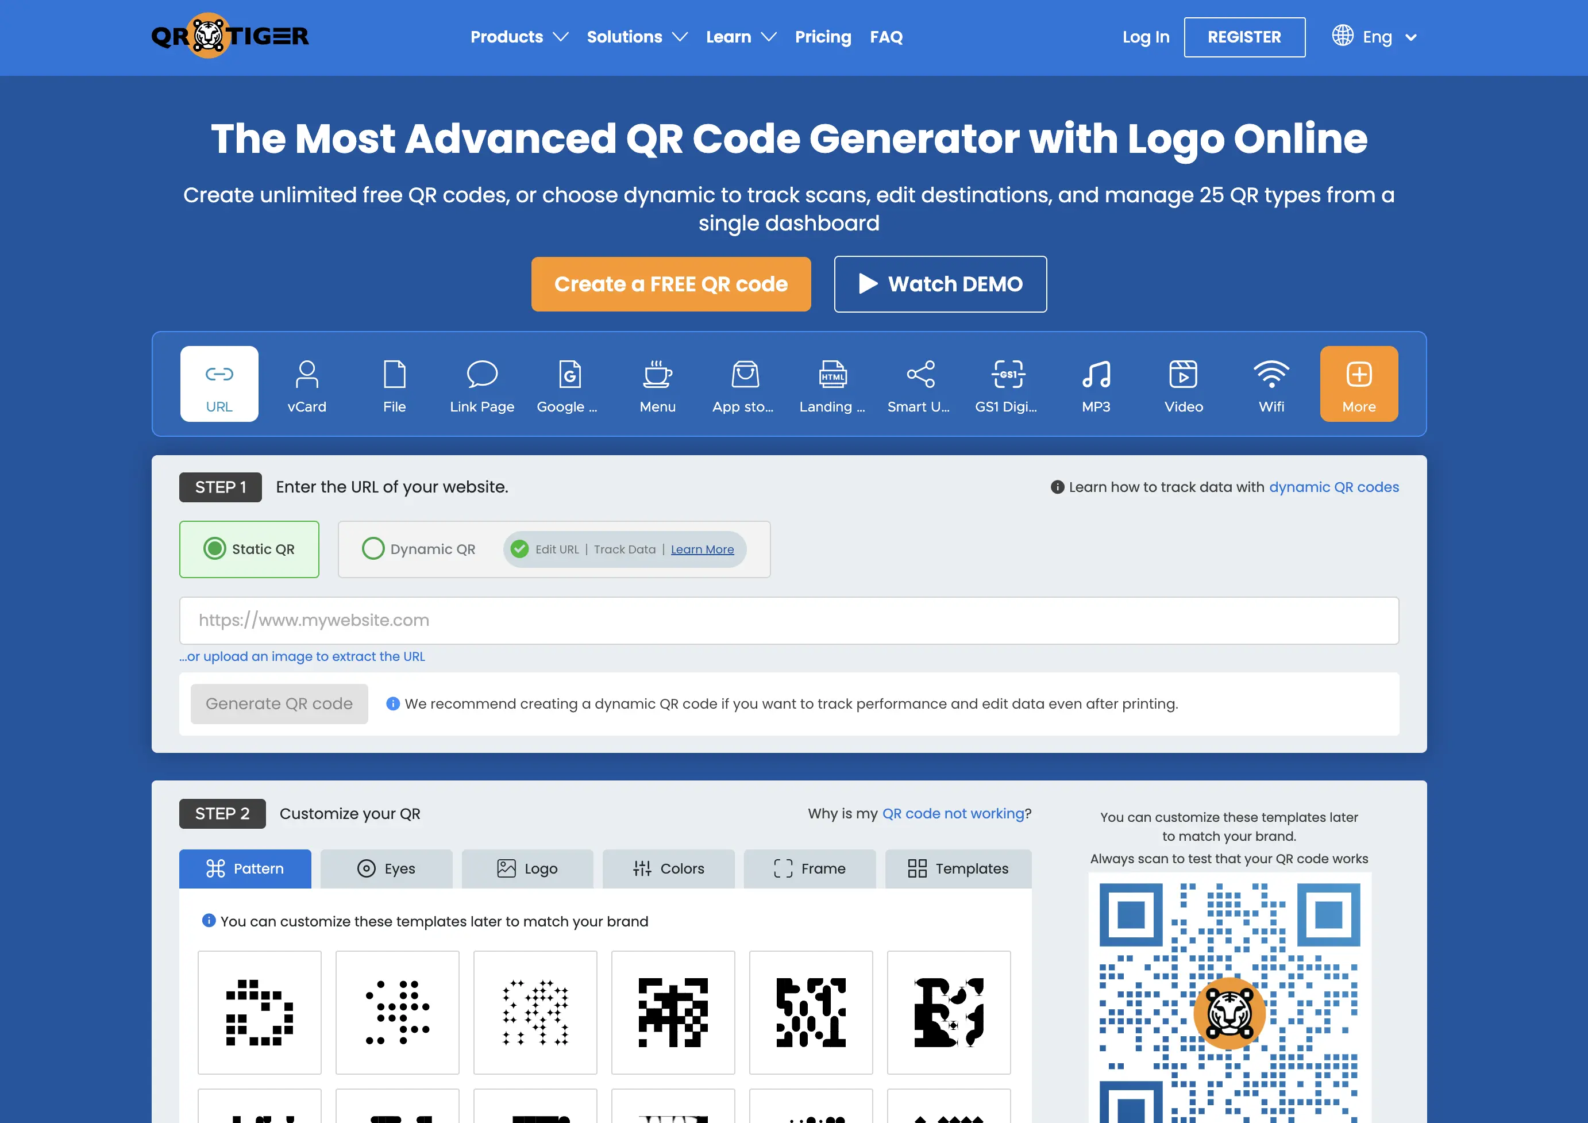
Task: Focus the website URL input field
Action: coord(789,621)
